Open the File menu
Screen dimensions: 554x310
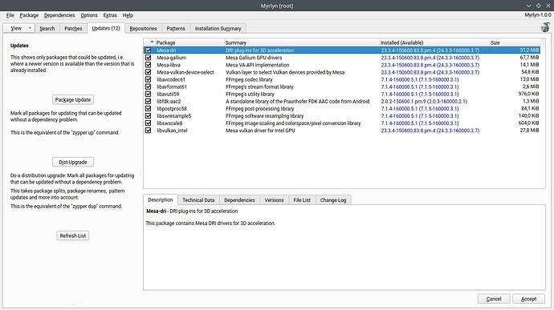10,15
